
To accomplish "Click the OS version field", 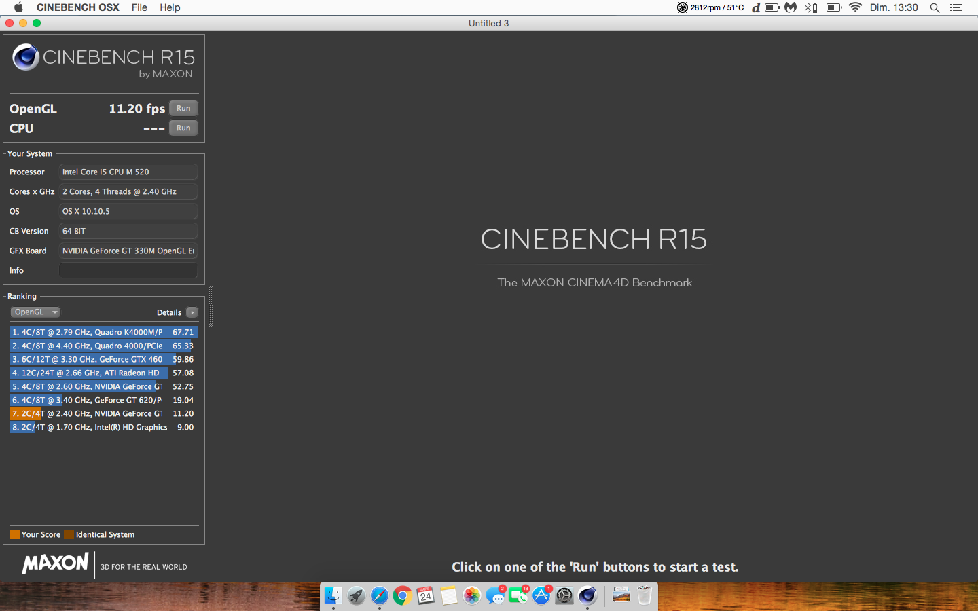I will click(128, 212).
